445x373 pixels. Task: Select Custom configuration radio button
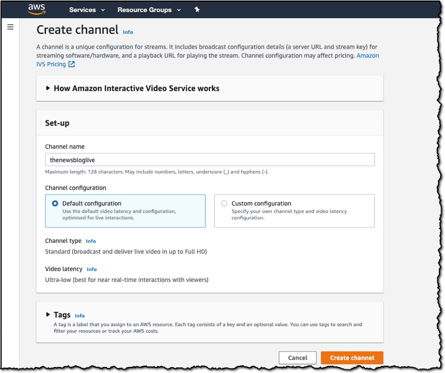pyautogui.click(x=224, y=204)
